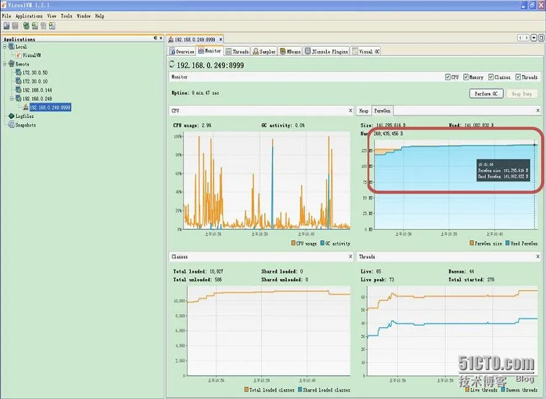Viewport: 546px width, 399px height.
Task: Toggle the Memory checkbox
Action: [x=466, y=77]
